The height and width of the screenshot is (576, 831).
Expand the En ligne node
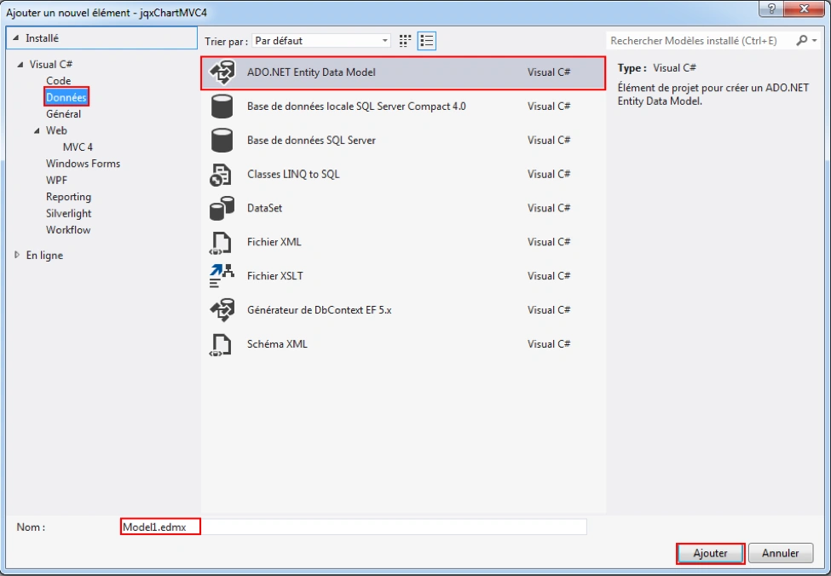pyautogui.click(x=17, y=255)
